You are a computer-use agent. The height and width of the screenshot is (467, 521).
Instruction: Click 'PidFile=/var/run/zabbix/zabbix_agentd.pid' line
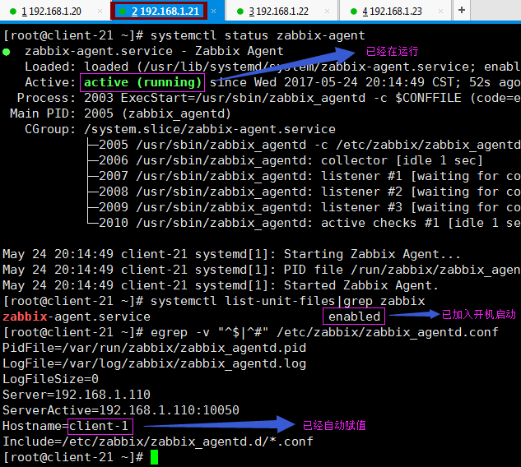pyautogui.click(x=154, y=348)
